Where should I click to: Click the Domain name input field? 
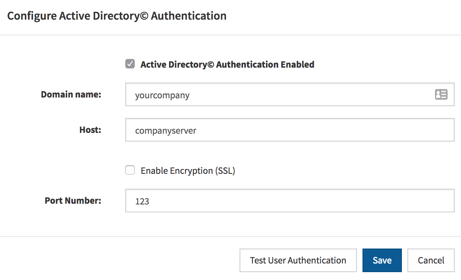[x=290, y=94]
